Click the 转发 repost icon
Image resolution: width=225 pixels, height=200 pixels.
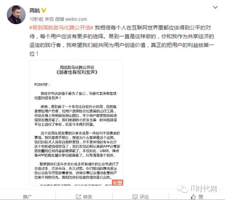(x=79, y=197)
